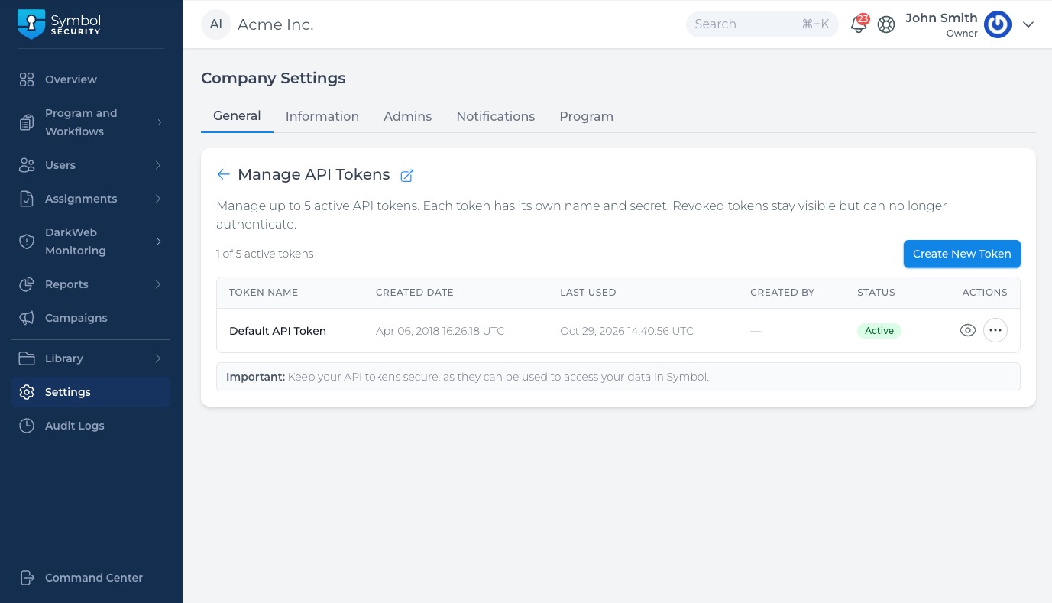
Task: Open the user account dropdown arrow
Action: [1028, 24]
